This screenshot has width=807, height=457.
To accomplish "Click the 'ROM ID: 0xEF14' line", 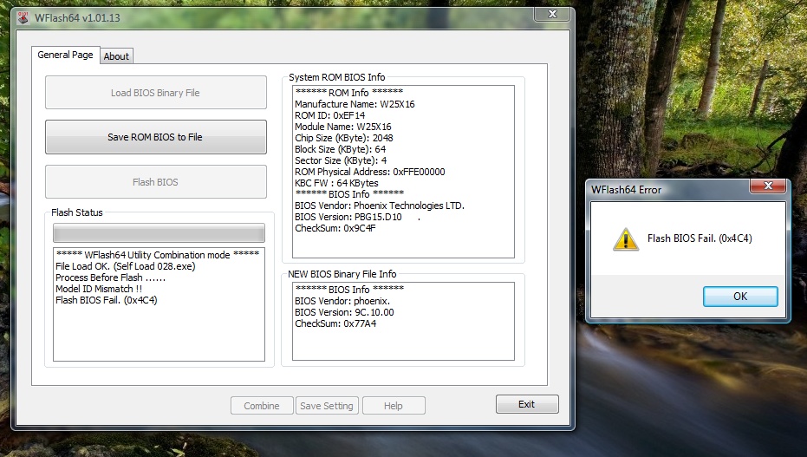I will [330, 115].
